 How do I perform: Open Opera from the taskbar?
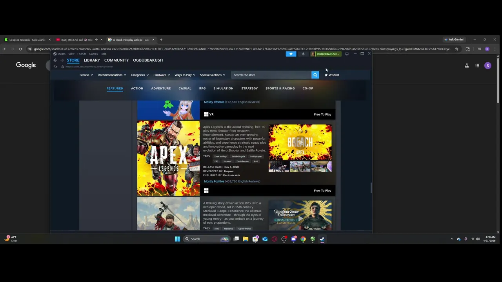[274, 239]
